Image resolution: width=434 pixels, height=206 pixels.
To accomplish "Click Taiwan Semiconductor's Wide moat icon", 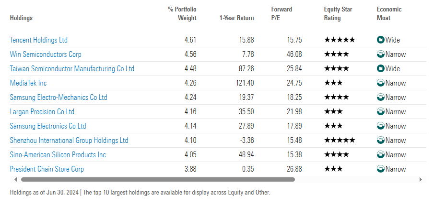I will pos(381,69).
